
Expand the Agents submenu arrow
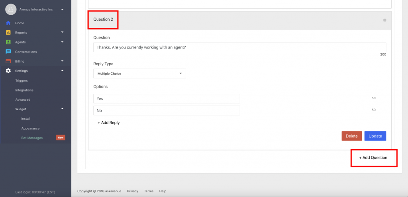pos(62,42)
